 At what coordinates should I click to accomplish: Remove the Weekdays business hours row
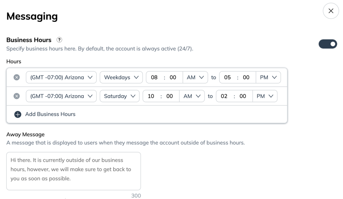tap(17, 77)
